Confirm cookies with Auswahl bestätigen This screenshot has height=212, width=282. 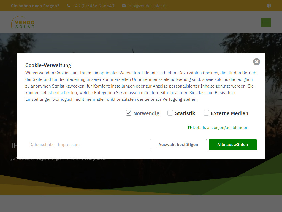click(178, 145)
